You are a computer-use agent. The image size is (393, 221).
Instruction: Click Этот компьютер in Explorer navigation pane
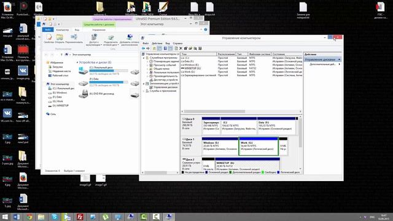click(x=60, y=84)
